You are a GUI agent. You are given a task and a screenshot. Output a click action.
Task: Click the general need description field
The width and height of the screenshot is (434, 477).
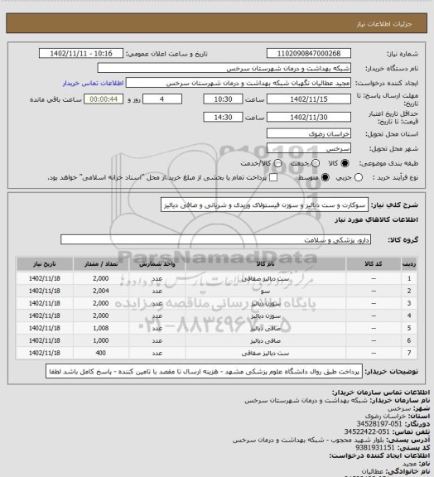(x=264, y=205)
